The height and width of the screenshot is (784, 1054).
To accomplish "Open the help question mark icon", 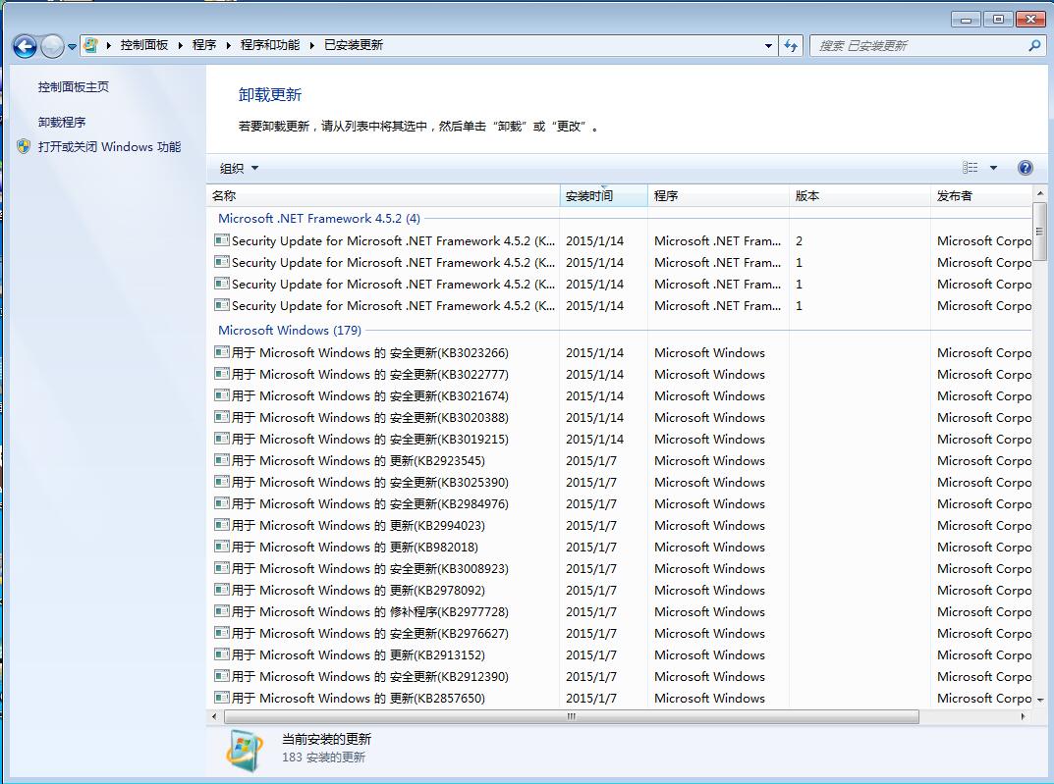I will 1026,168.
